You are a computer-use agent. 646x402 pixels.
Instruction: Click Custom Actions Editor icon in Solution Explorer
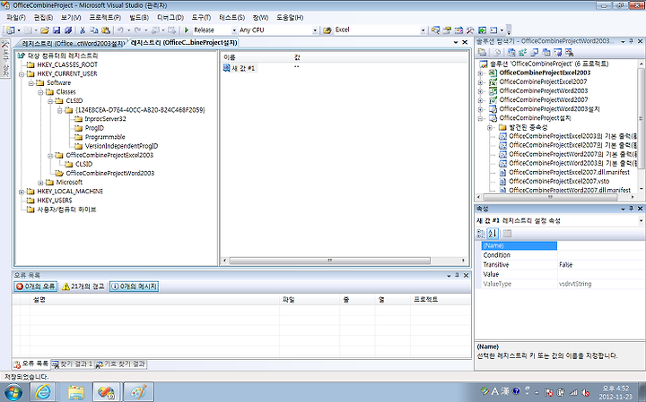coord(557,52)
